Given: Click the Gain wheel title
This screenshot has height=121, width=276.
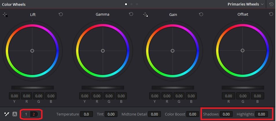Looking at the screenshot, I should point(173,14).
